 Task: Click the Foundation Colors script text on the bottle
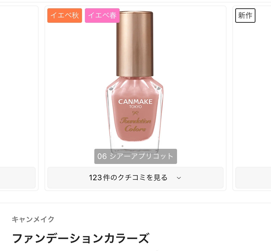(135, 125)
